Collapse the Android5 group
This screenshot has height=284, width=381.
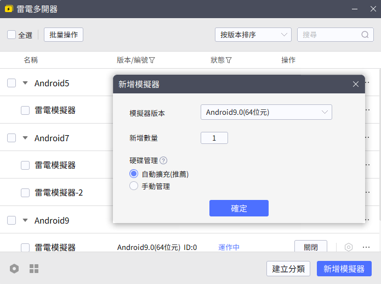25,83
